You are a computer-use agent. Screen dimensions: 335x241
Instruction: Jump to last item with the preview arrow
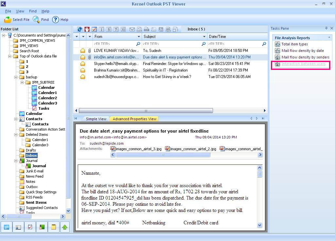[x=263, y=118]
